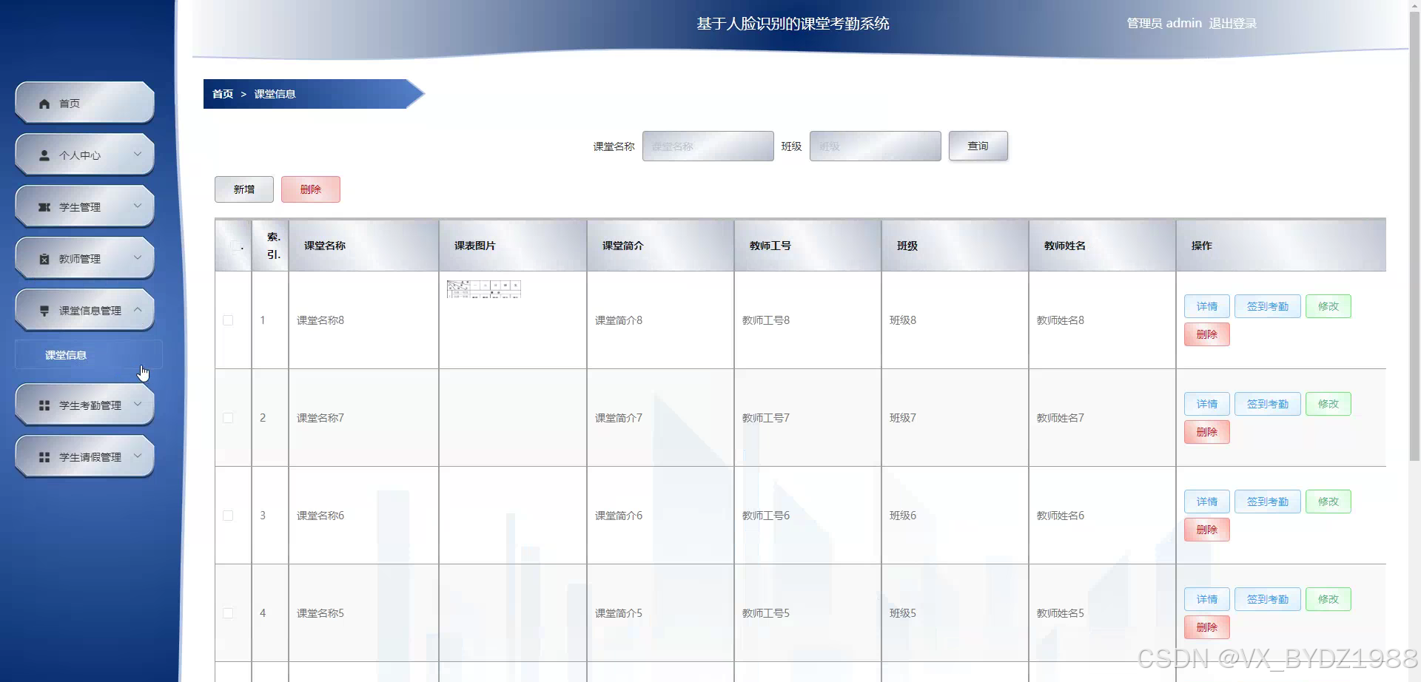The height and width of the screenshot is (682, 1421).
Task: Expand the 学生管理 menu chevron
Action: [x=138, y=206]
